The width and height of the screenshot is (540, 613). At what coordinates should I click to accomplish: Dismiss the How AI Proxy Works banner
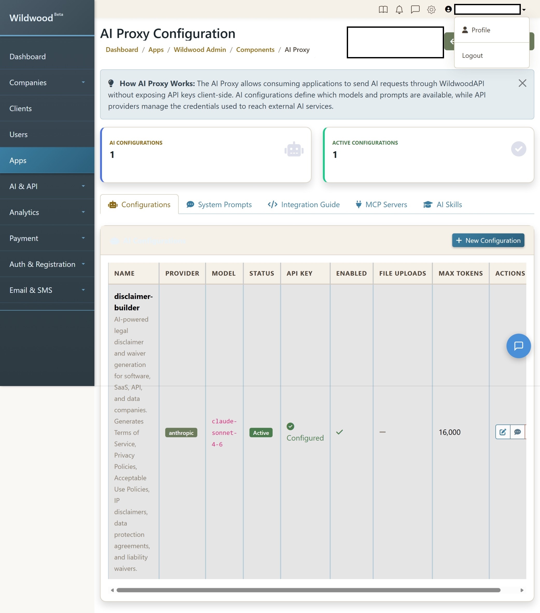coord(522,83)
